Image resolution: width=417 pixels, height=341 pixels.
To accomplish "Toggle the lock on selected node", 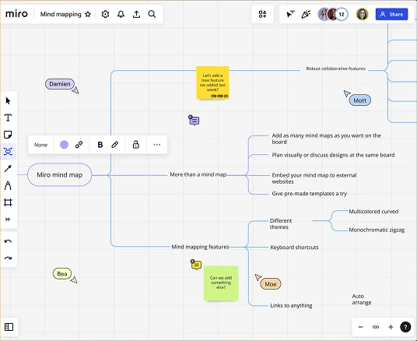I will (136, 145).
